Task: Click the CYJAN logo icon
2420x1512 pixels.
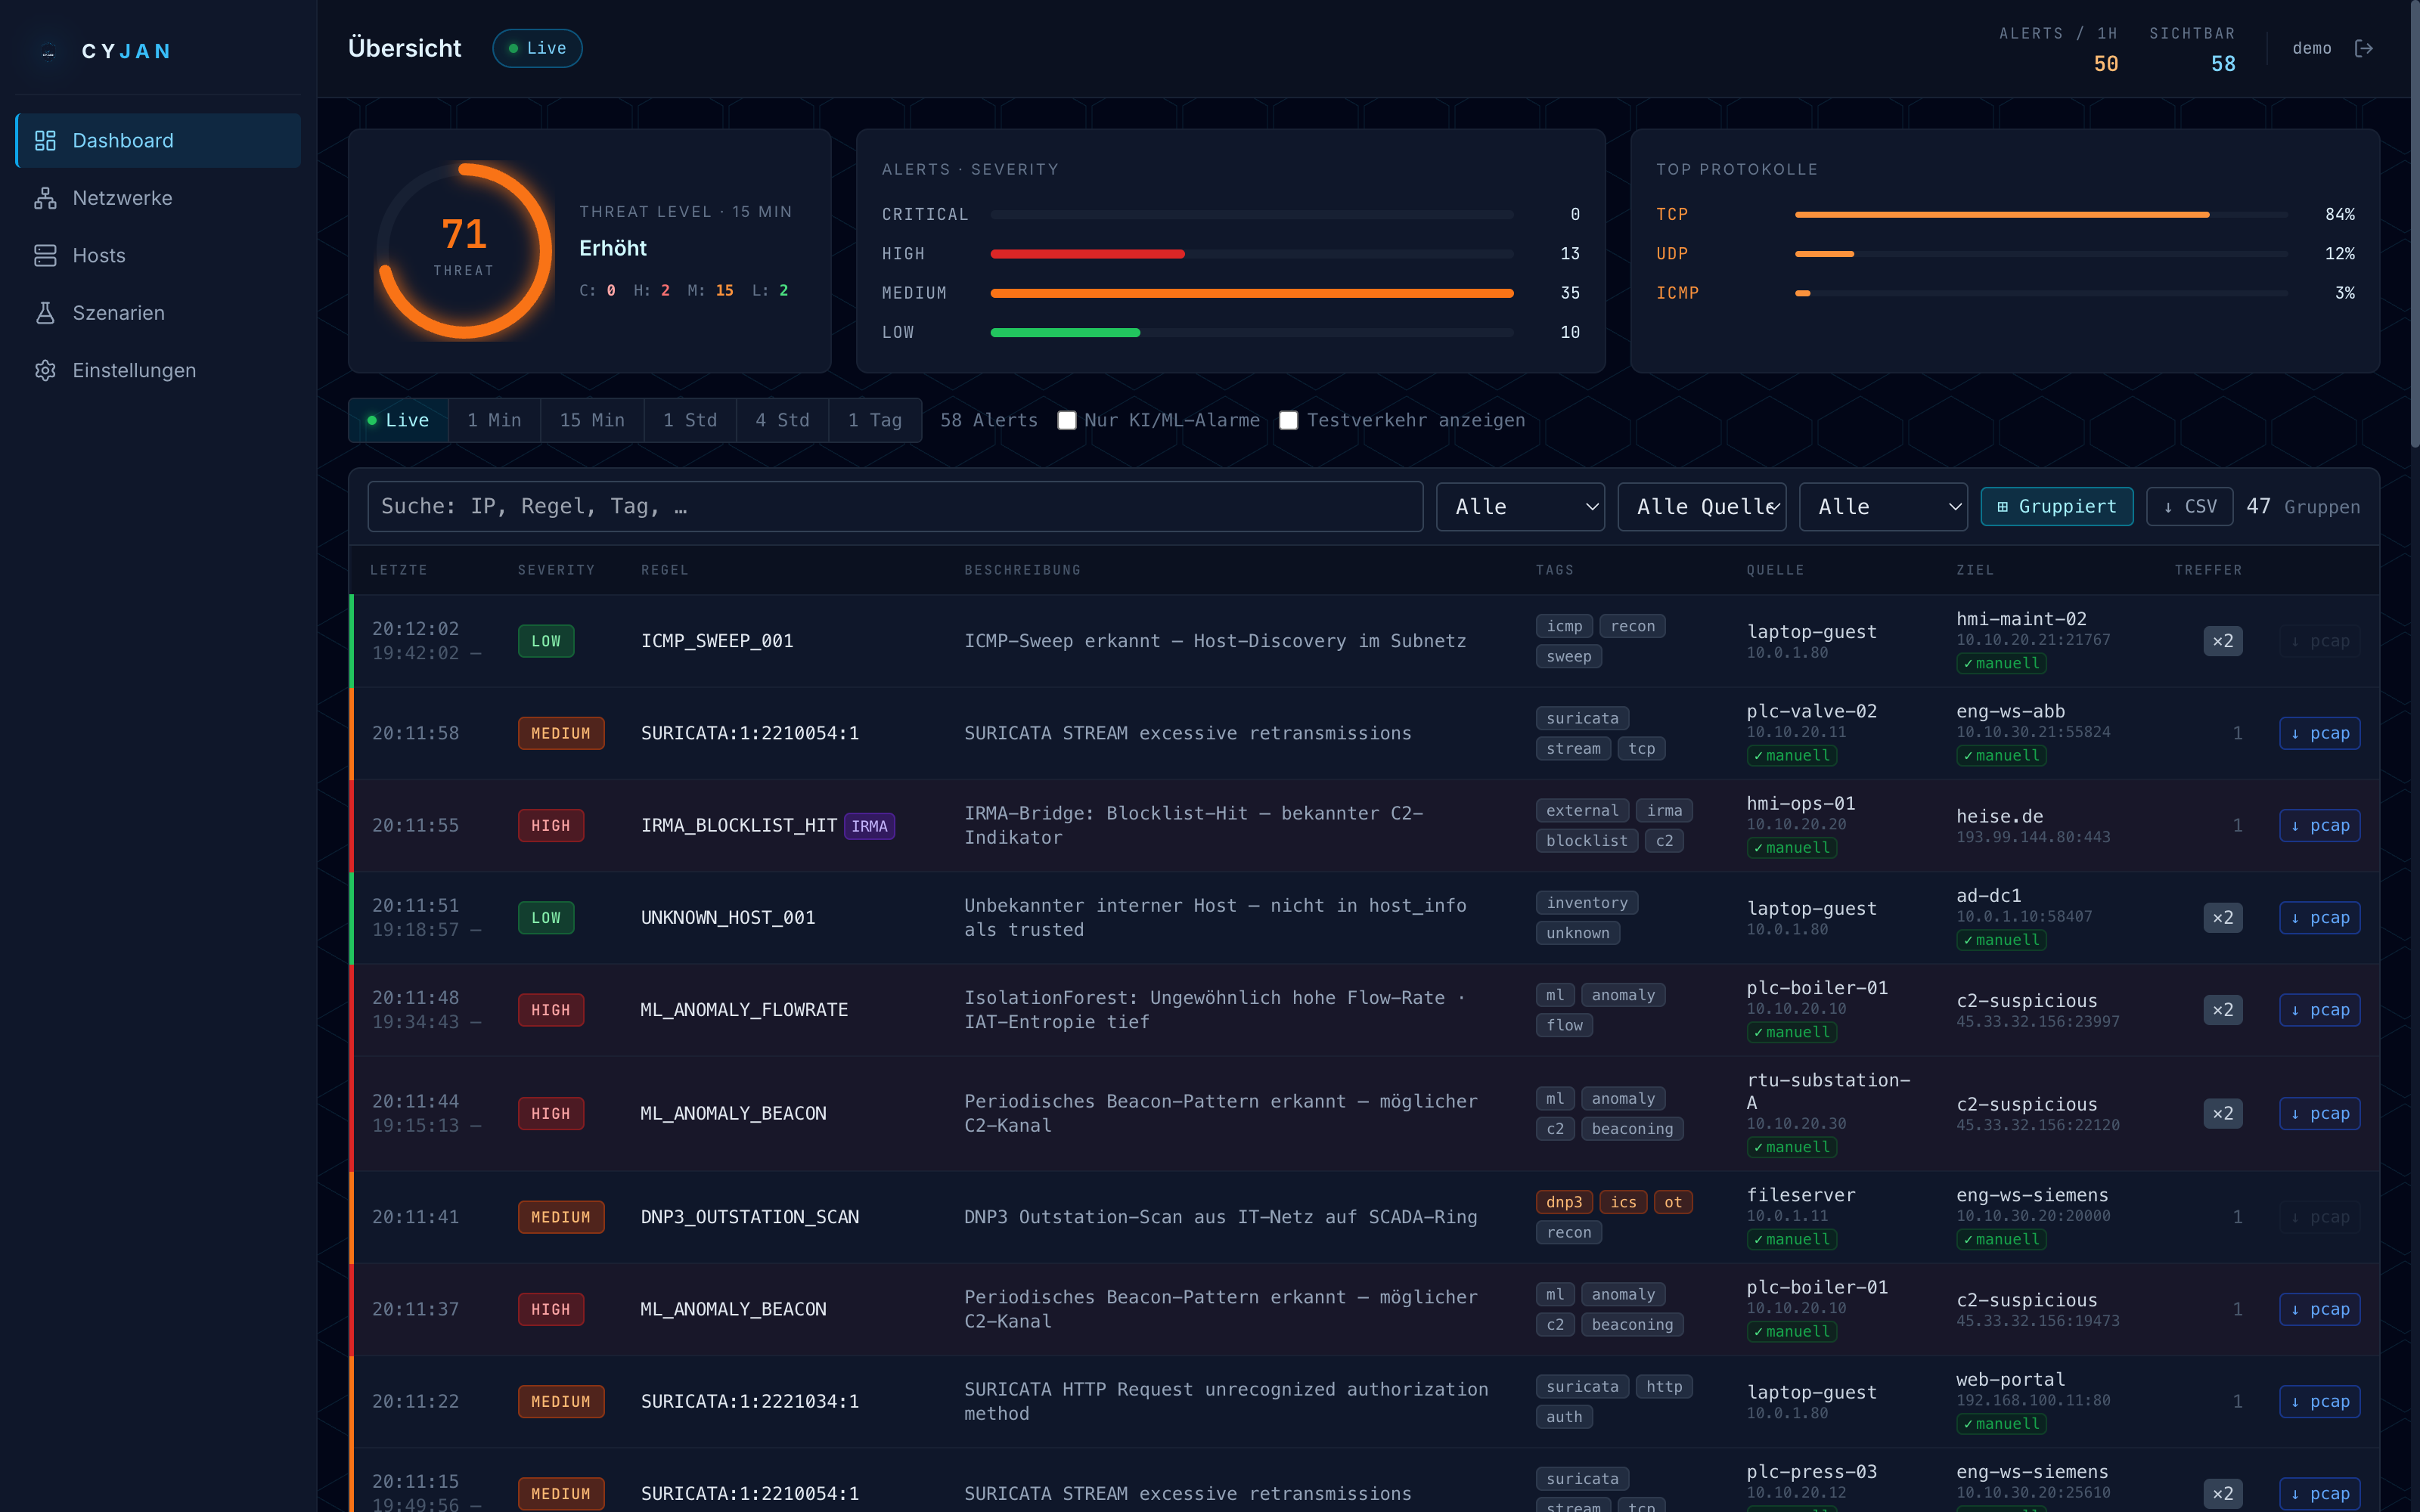Action: point(47,51)
